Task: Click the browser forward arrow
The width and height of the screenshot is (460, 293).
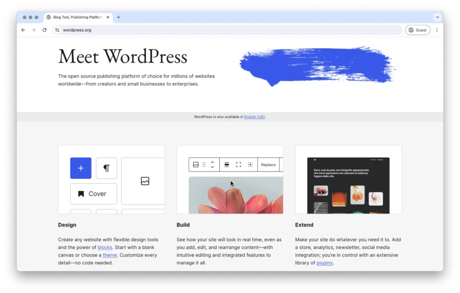Action: [x=34, y=30]
